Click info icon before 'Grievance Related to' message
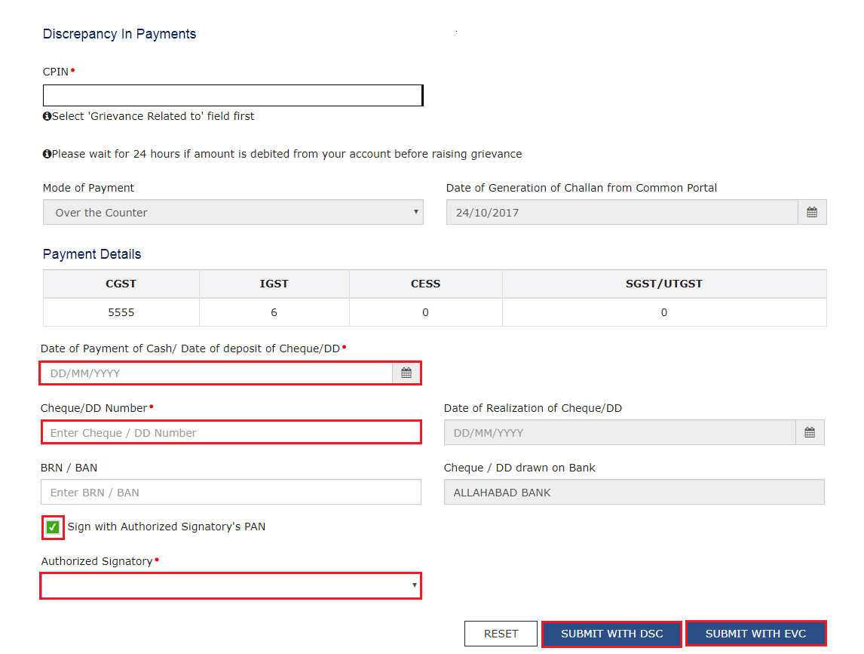This screenshot has width=864, height=654. 47,115
